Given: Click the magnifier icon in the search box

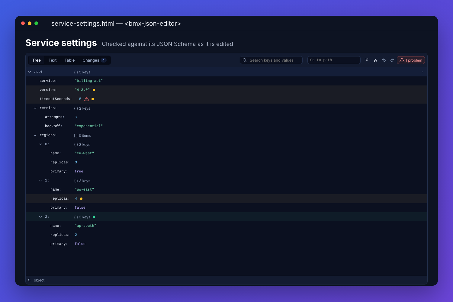Looking at the screenshot, I should 245,60.
